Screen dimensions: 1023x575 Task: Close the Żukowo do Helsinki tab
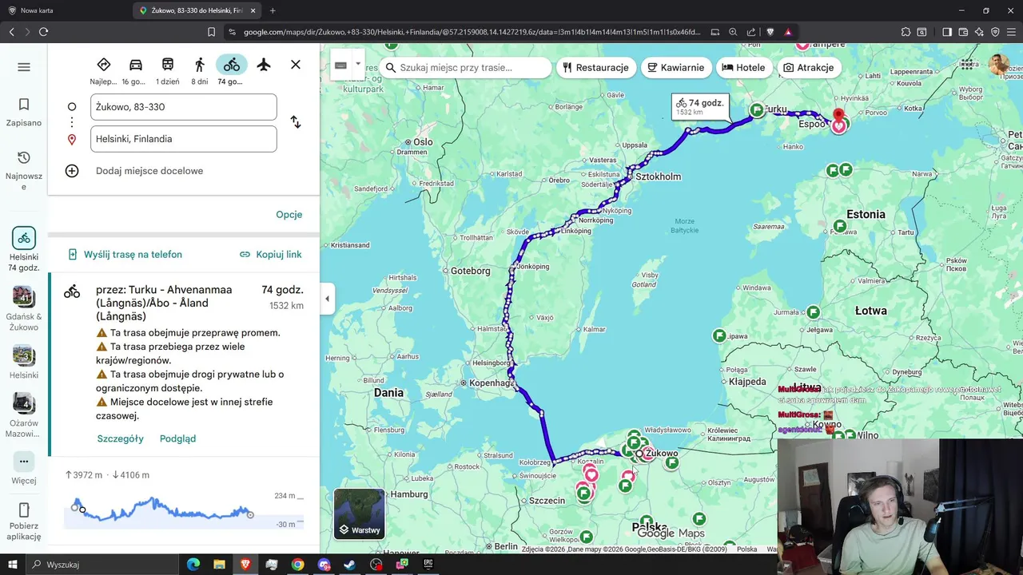coord(253,10)
